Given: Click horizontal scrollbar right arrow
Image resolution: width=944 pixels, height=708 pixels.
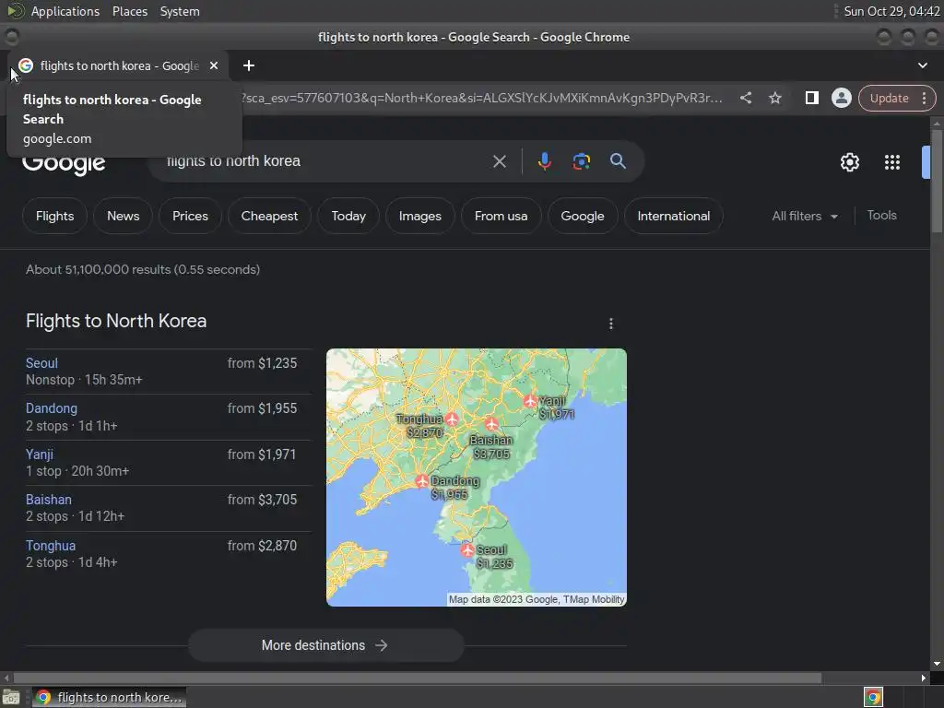Looking at the screenshot, I should coord(924,678).
